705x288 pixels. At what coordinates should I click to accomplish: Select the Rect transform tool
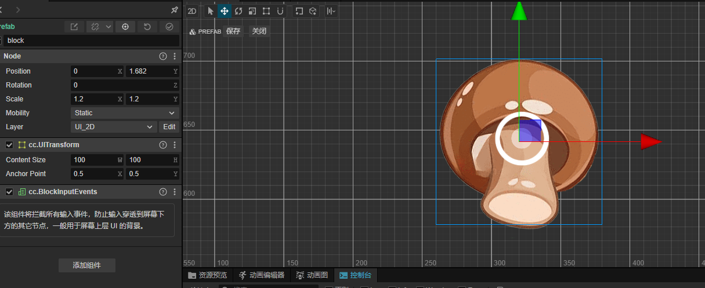click(x=266, y=11)
